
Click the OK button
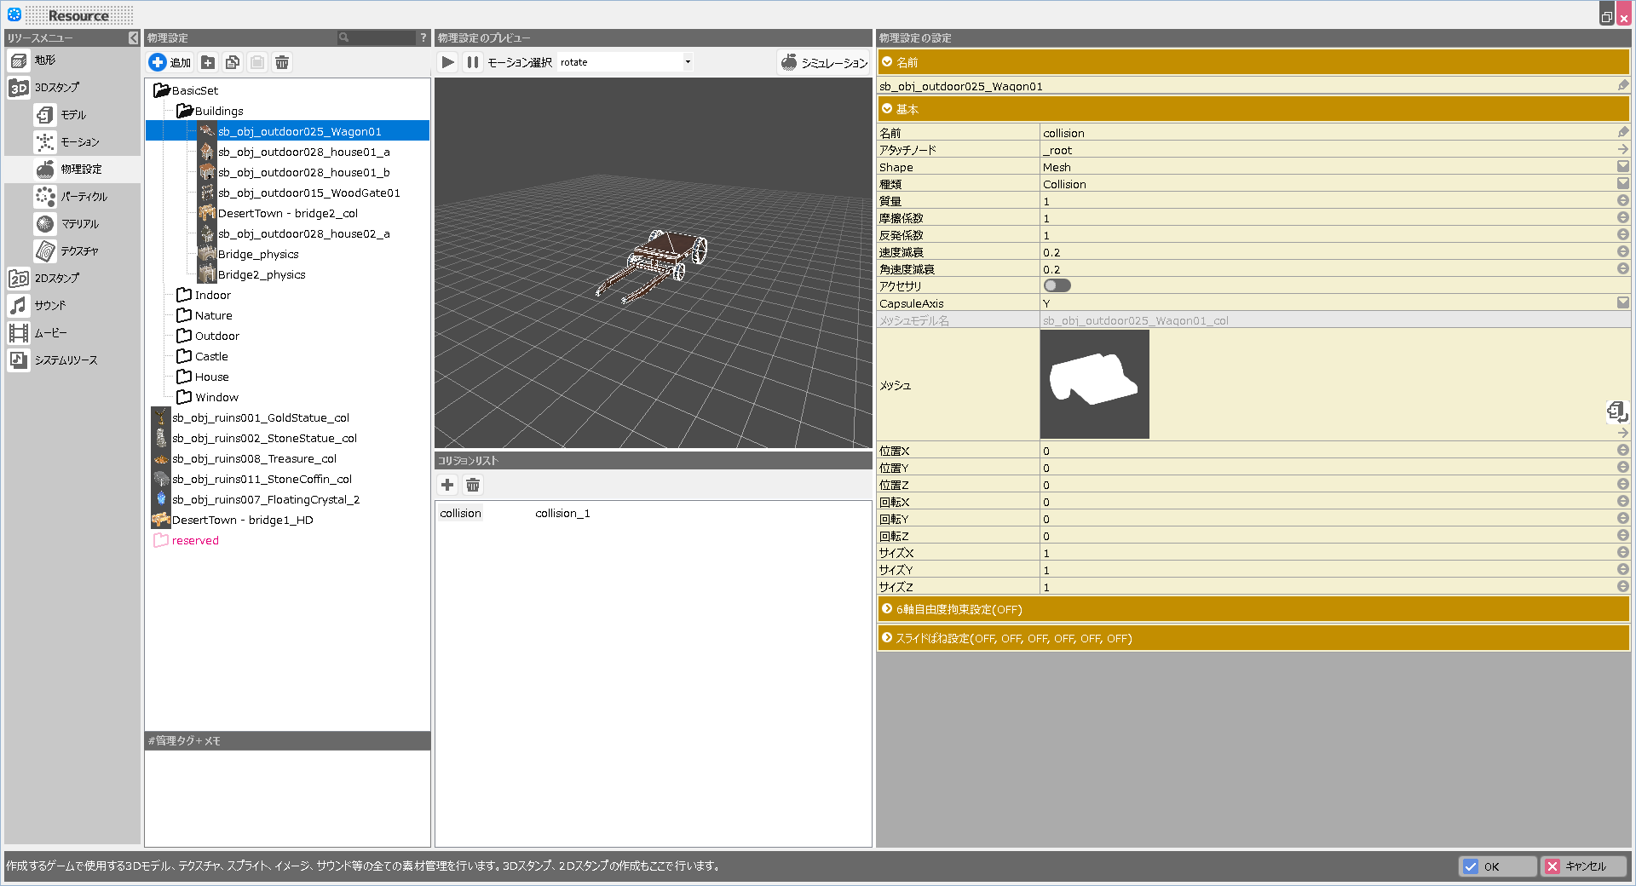(x=1497, y=866)
